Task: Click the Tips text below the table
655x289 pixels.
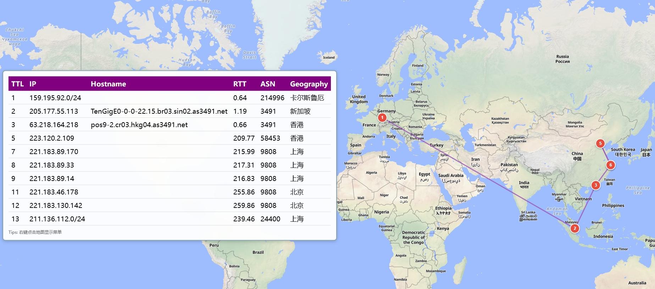Action: pos(35,232)
